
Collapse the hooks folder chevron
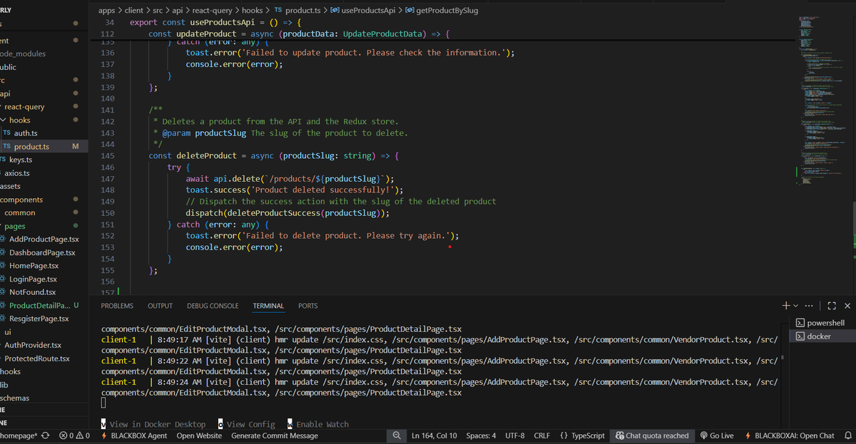coord(4,120)
